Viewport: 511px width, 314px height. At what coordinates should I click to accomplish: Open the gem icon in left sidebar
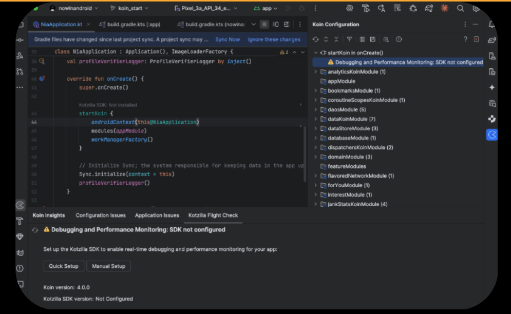[20, 237]
